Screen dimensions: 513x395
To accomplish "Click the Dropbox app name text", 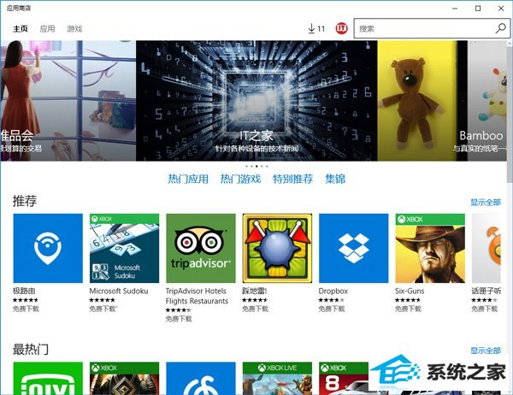I will [x=333, y=291].
